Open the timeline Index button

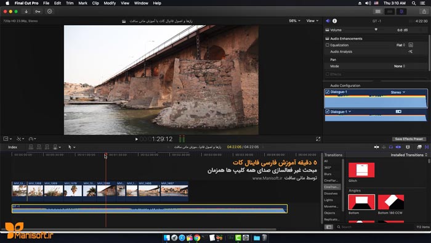point(13,147)
